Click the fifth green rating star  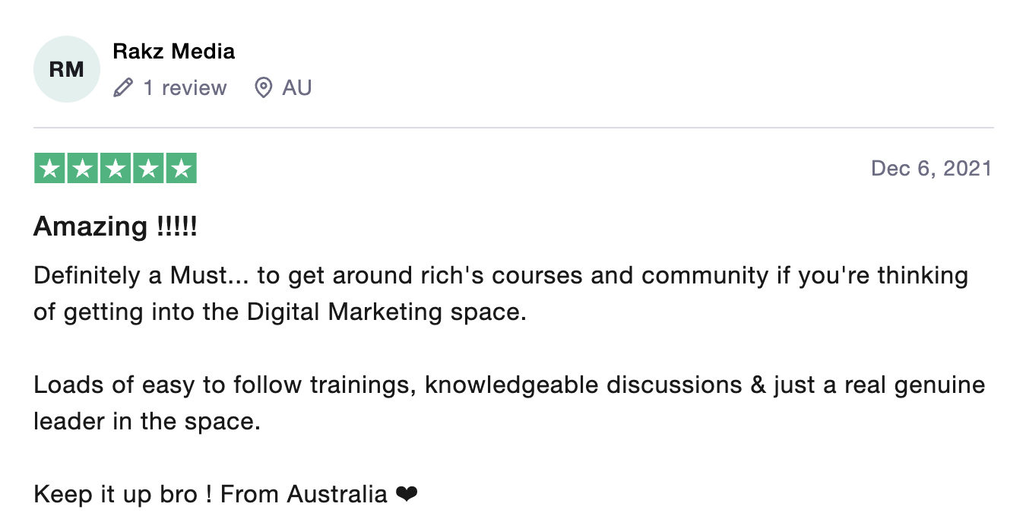coord(181,169)
